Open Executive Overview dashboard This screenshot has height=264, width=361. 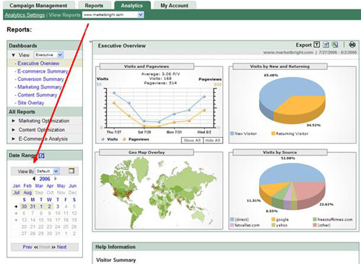tap(38, 63)
